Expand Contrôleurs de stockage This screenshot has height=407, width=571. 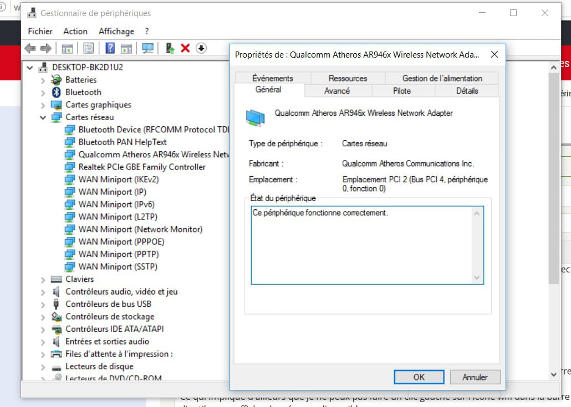click(x=43, y=317)
